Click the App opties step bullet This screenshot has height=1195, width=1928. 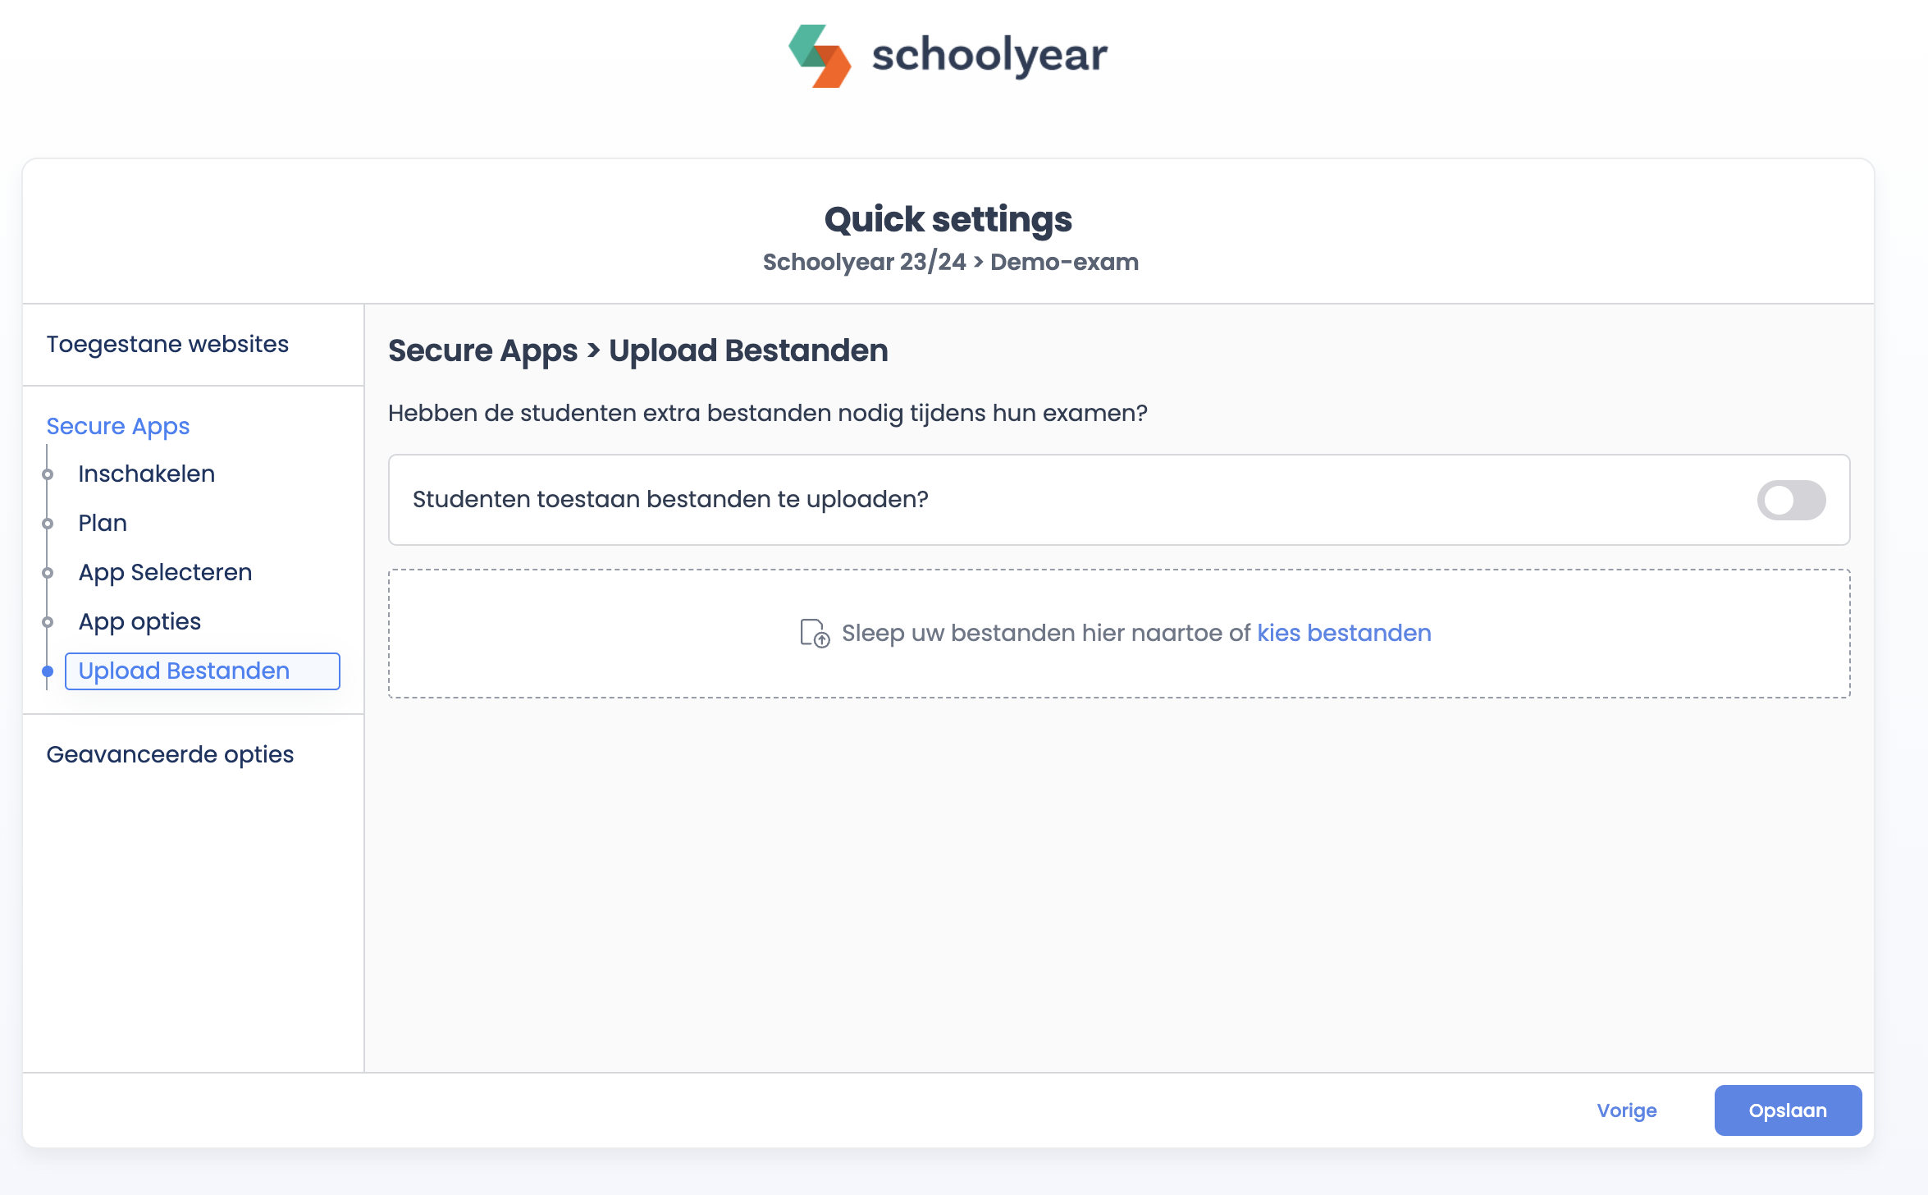click(48, 622)
